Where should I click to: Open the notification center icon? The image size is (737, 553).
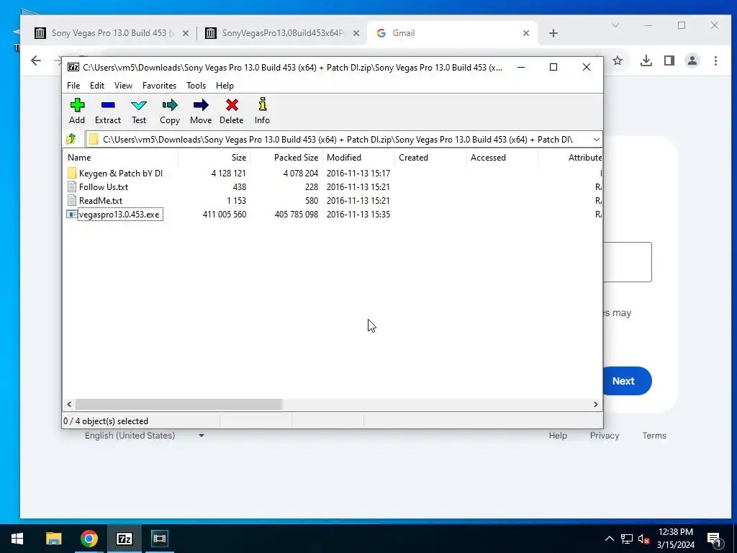[x=715, y=539]
